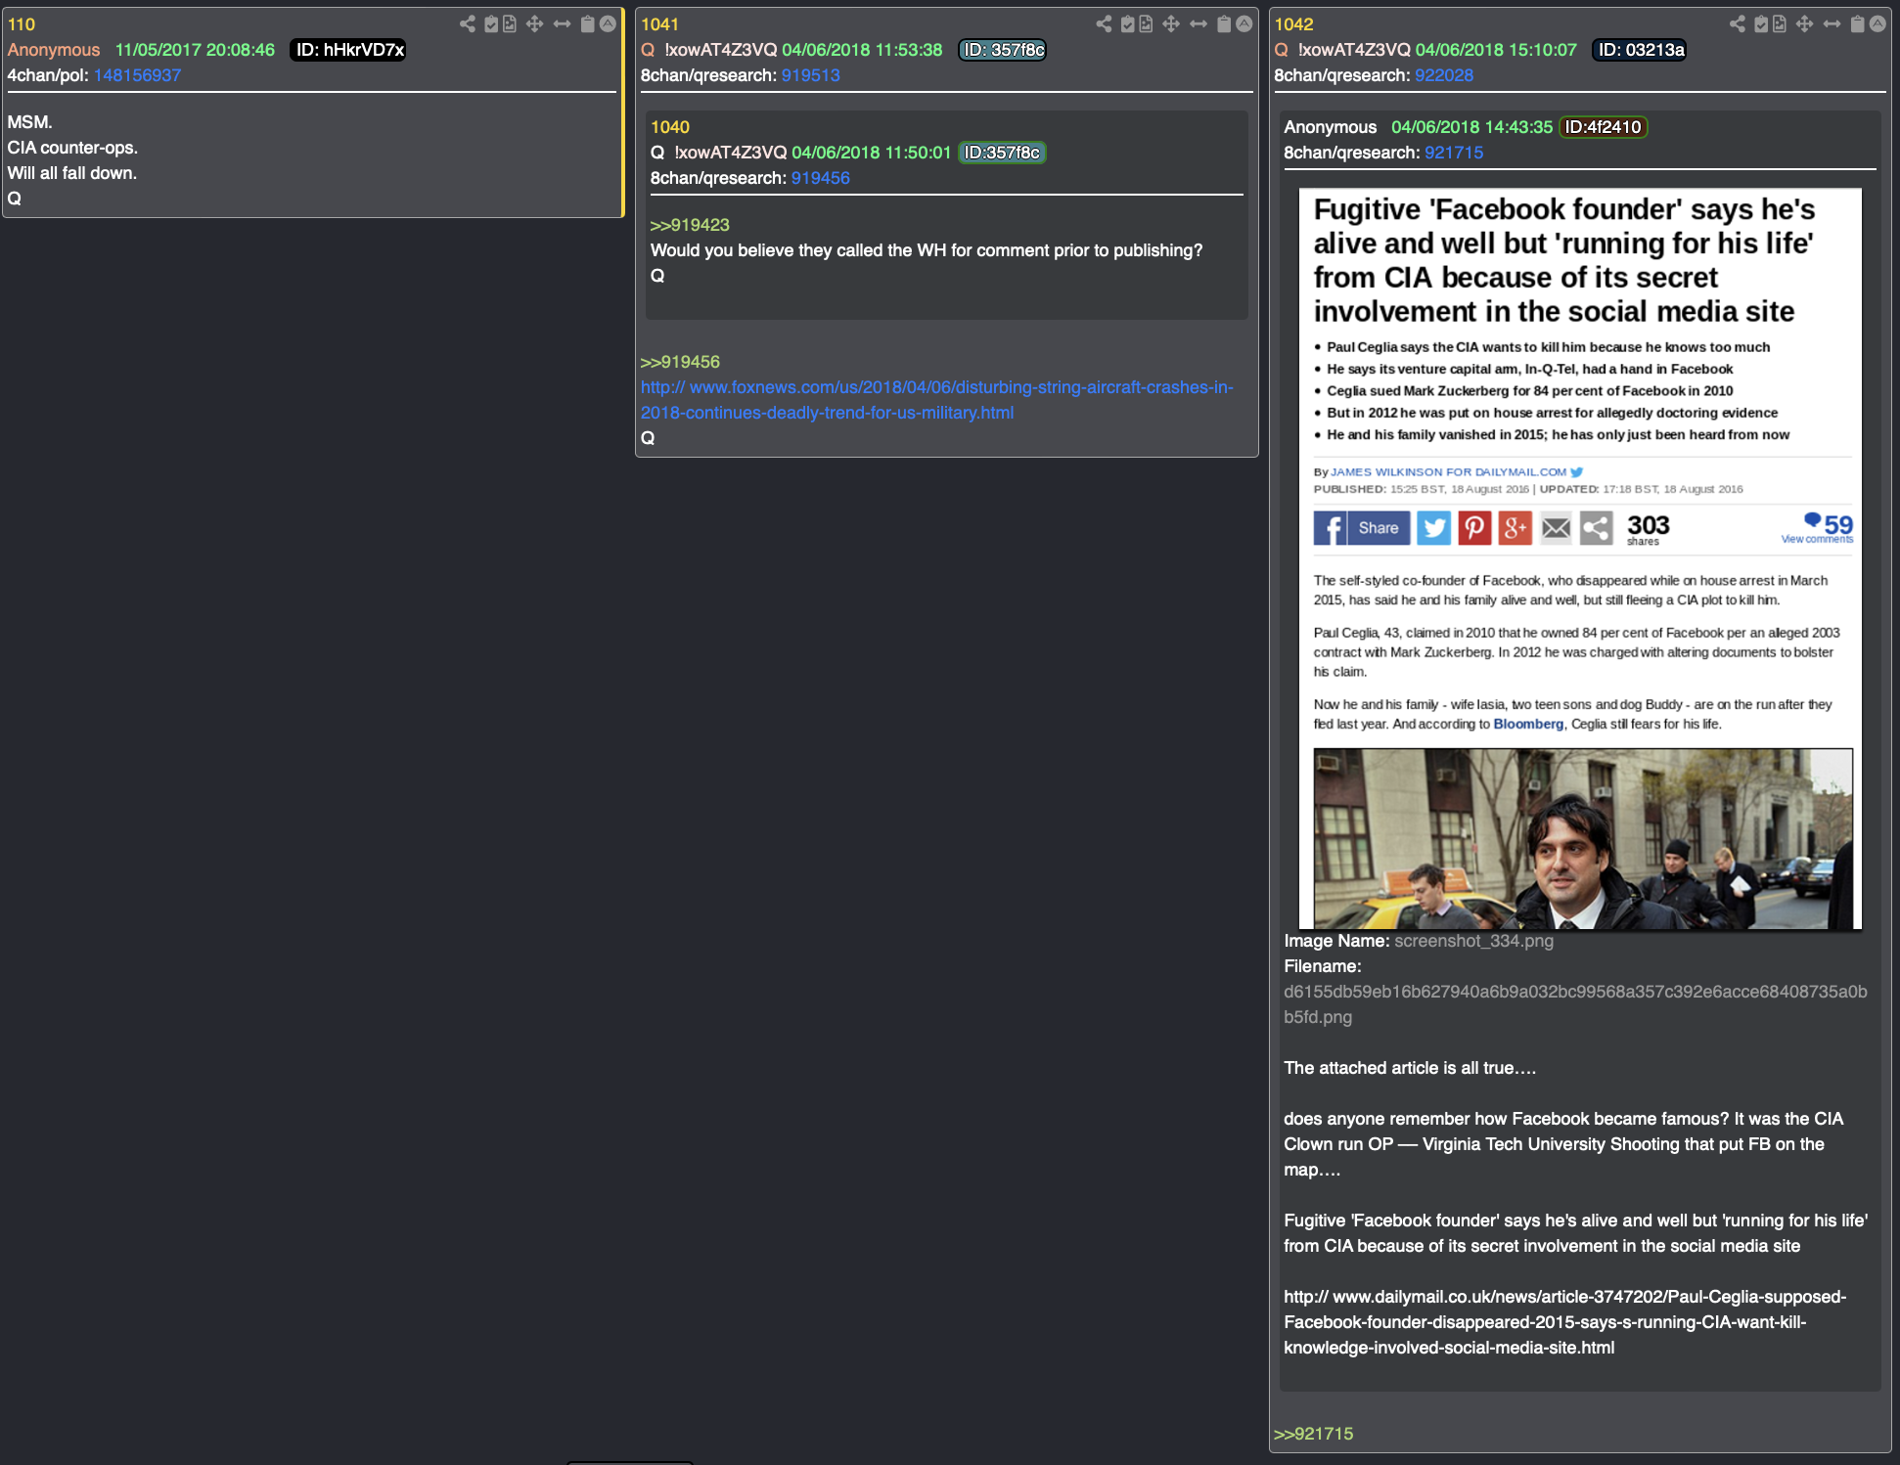This screenshot has width=1900, height=1465.
Task: Open the Facebook founder article screenshot image
Action: pos(1580,558)
